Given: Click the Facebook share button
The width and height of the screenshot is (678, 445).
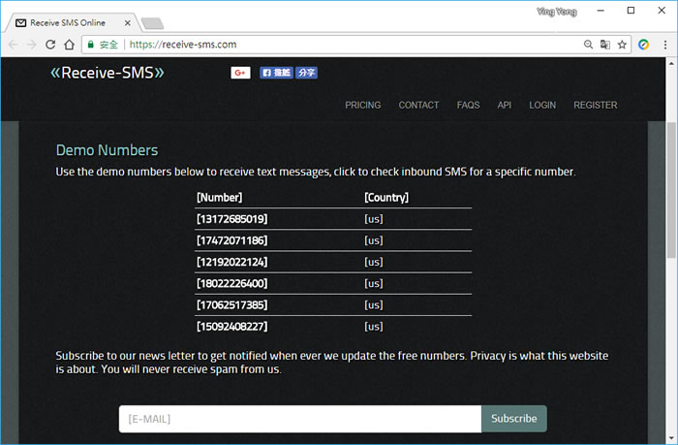Looking at the screenshot, I should 306,73.
